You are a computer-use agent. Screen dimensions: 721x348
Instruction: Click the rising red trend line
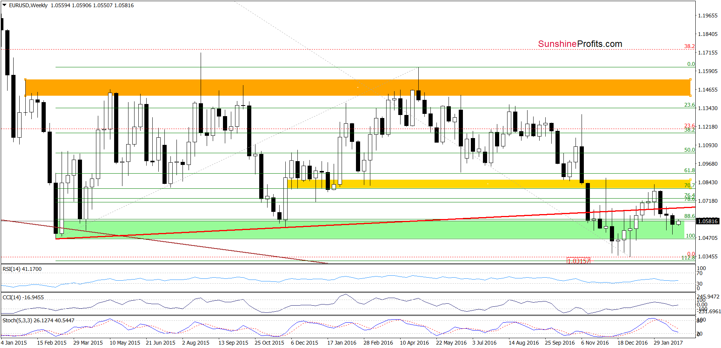coord(375,223)
